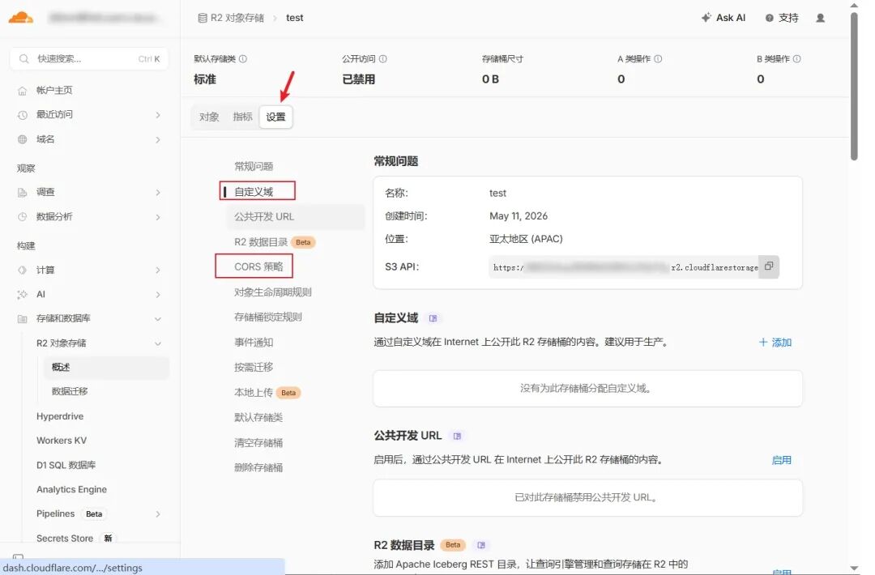875x575 pixels.
Task: Open documentation icon next to 自定义域 heading
Action: tap(433, 318)
